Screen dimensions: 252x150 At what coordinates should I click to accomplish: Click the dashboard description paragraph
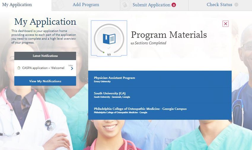pyautogui.click(x=44, y=37)
